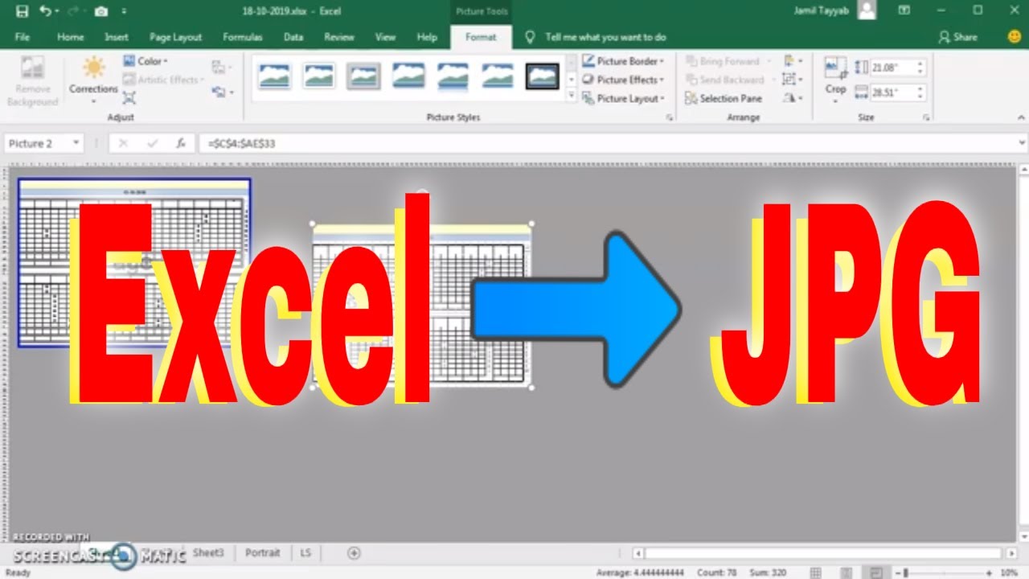
Task: Open the Rotate objects dropdown icon
Action: click(793, 98)
